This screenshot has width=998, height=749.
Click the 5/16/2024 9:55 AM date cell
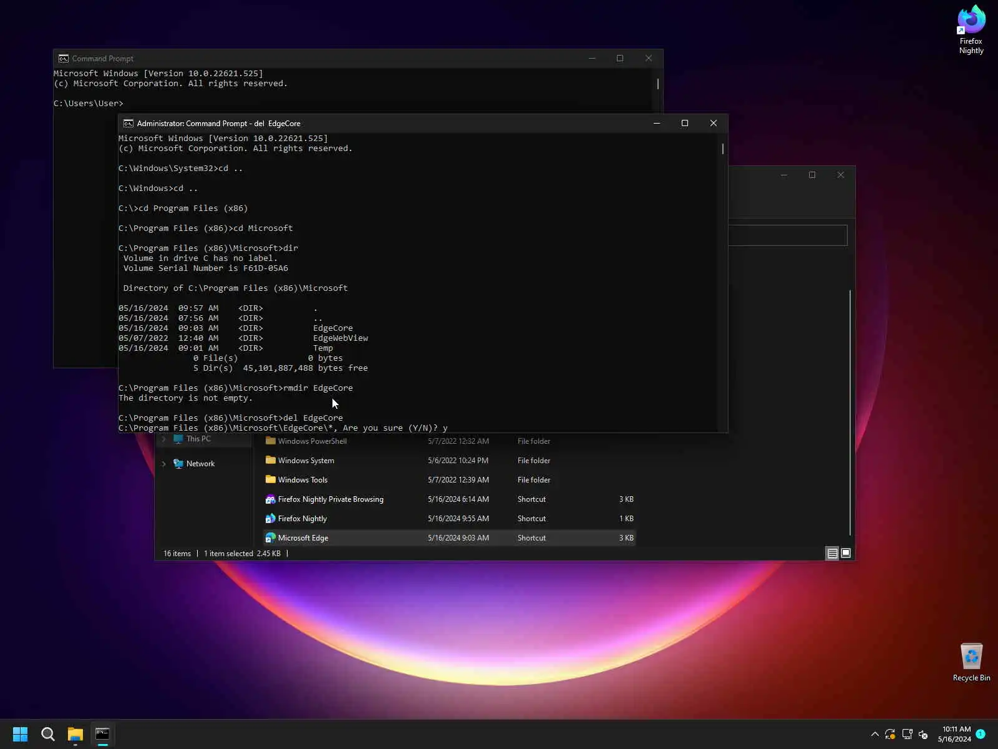458,519
